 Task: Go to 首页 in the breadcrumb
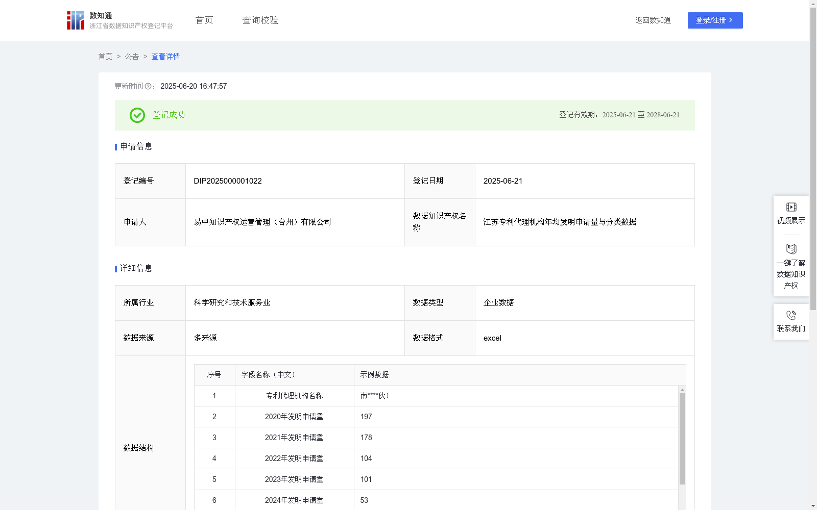[105, 57]
